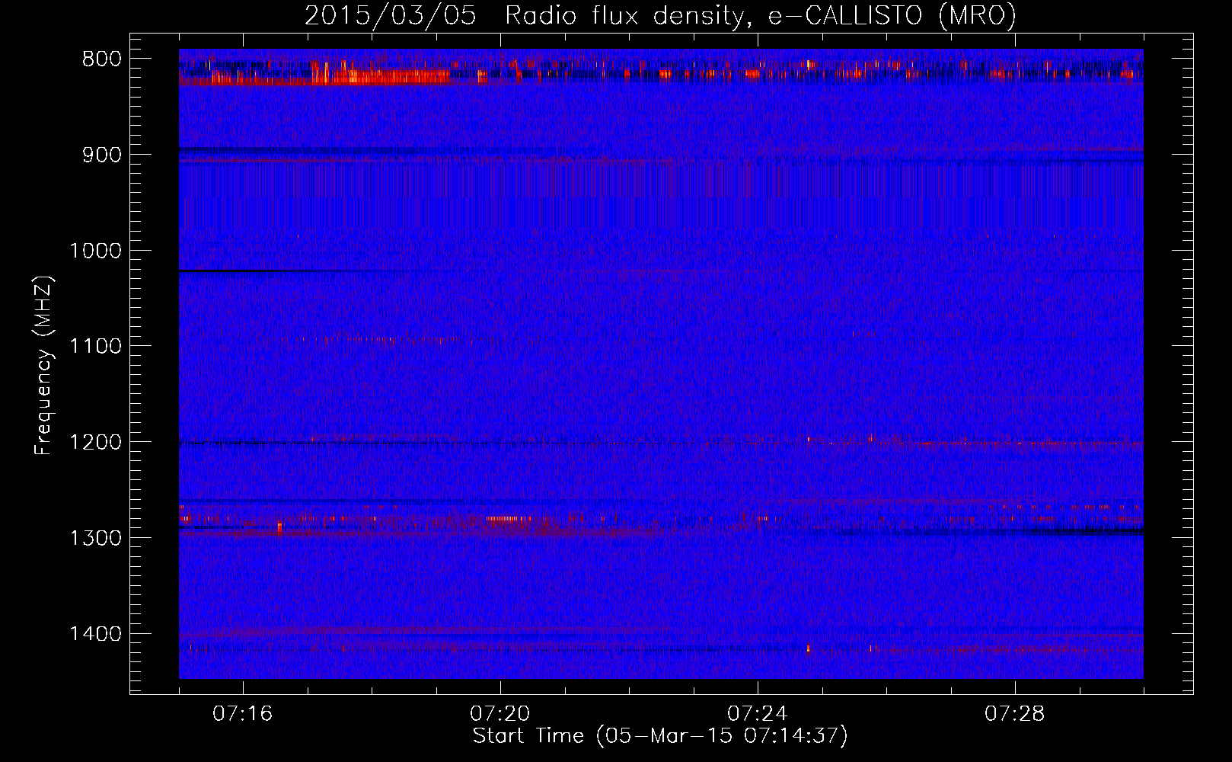The width and height of the screenshot is (1232, 762).
Task: Click the 'Start Time (05-Mar-15 07:14:37)' label
Action: [660, 735]
